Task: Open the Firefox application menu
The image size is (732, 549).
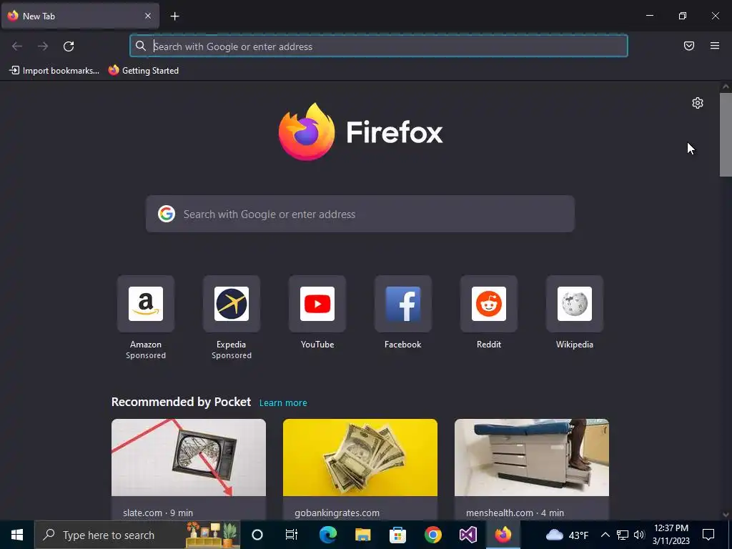Action: pyautogui.click(x=715, y=46)
